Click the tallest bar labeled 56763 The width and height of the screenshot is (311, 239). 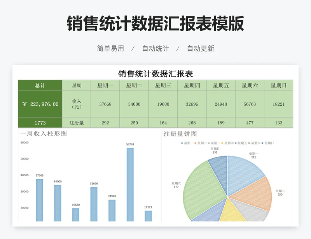point(130,184)
